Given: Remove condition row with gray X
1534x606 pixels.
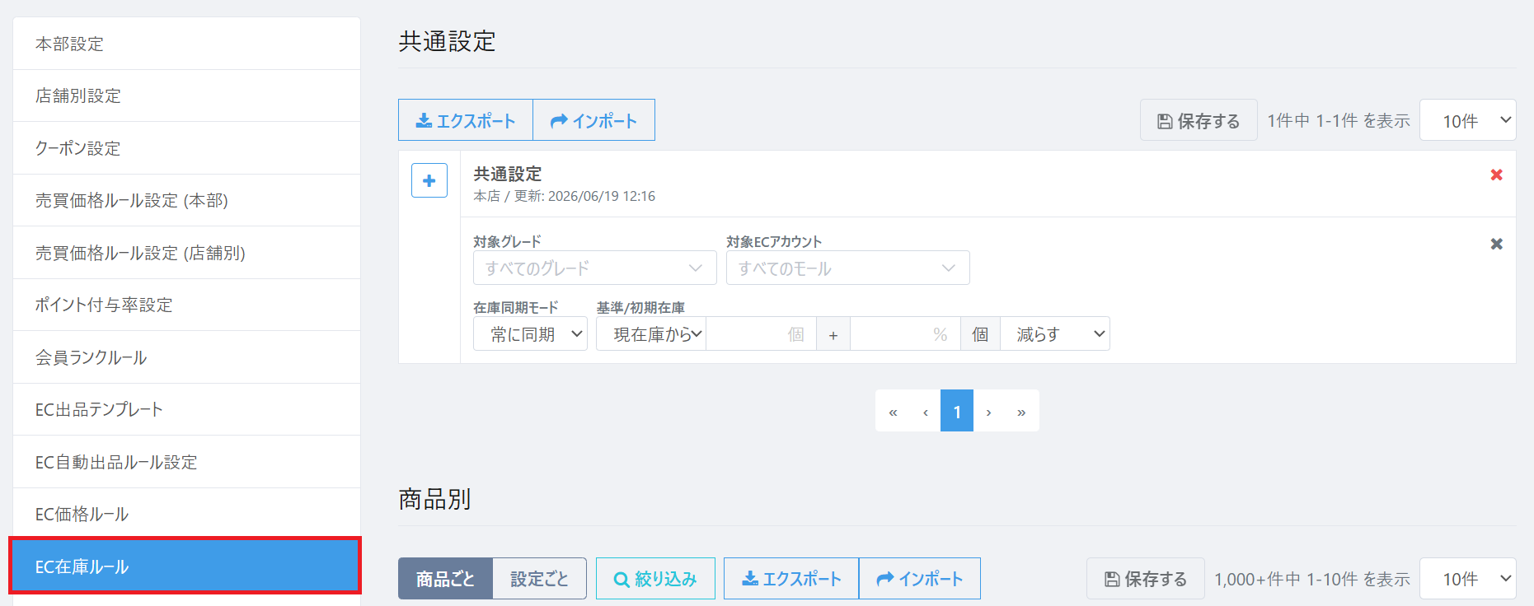Looking at the screenshot, I should click(x=1497, y=244).
